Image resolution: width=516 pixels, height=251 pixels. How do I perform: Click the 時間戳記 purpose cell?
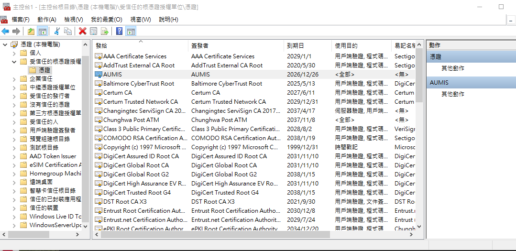[346, 147]
